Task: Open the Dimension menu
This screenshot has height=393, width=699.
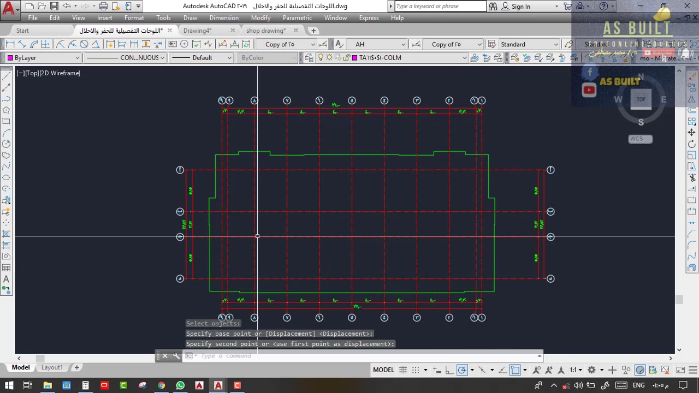Action: pos(224,18)
